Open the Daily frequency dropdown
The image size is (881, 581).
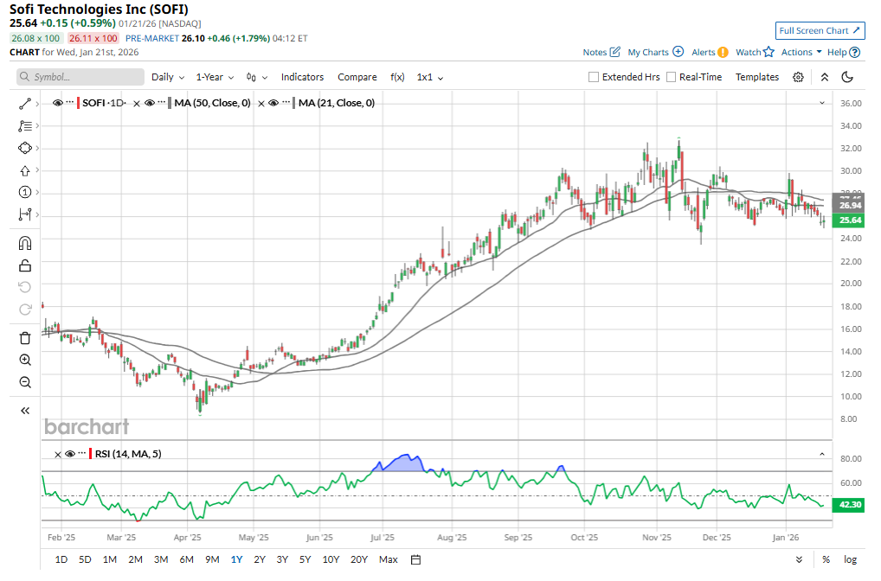(x=166, y=77)
